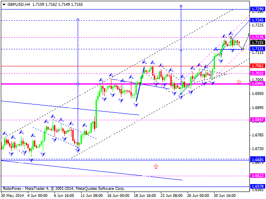Image resolution: width=266 pixels, height=199 pixels.
Task: Click the 11 Jun 08:00 date marker
Action: [91, 194]
